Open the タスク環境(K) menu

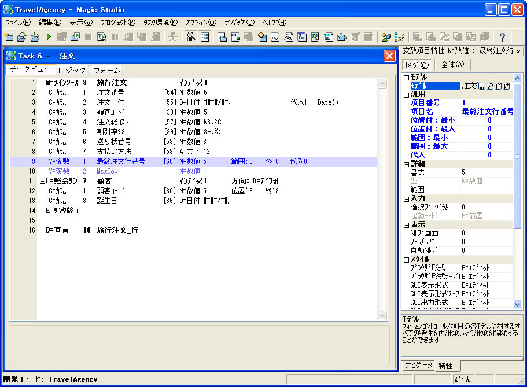161,23
